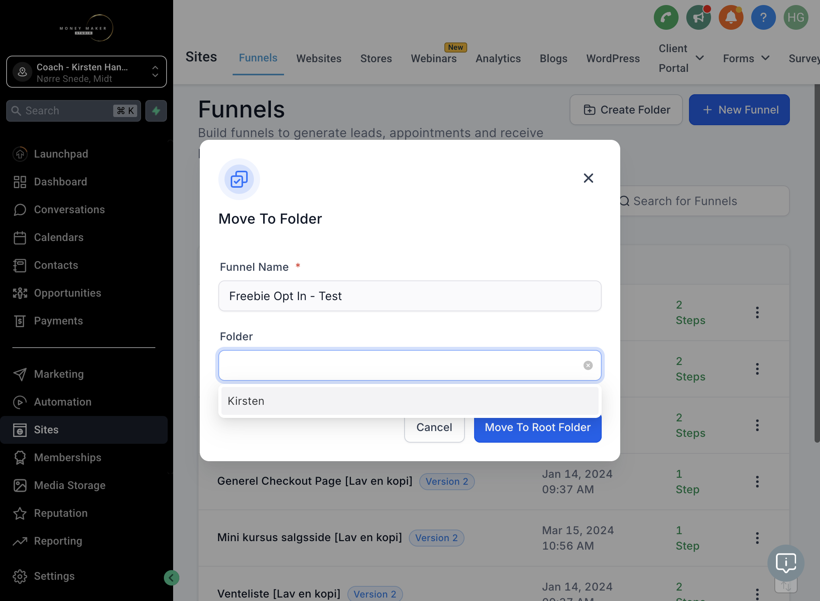Switch to the Analytics tab

click(498, 58)
